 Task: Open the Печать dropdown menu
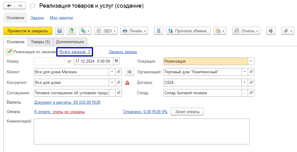(x=134, y=31)
